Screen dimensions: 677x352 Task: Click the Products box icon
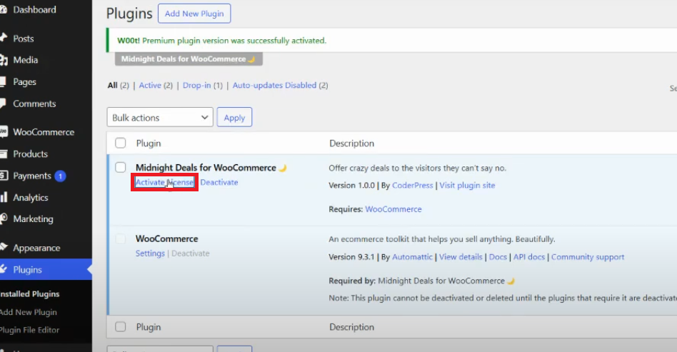[4, 154]
